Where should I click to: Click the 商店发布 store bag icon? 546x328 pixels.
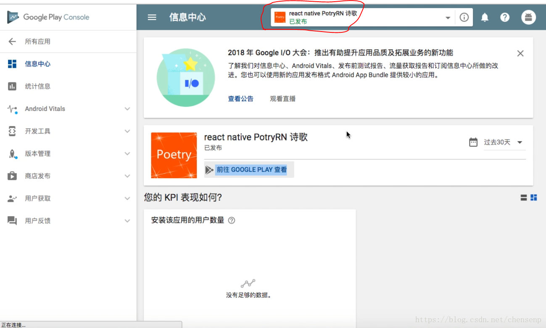12,176
